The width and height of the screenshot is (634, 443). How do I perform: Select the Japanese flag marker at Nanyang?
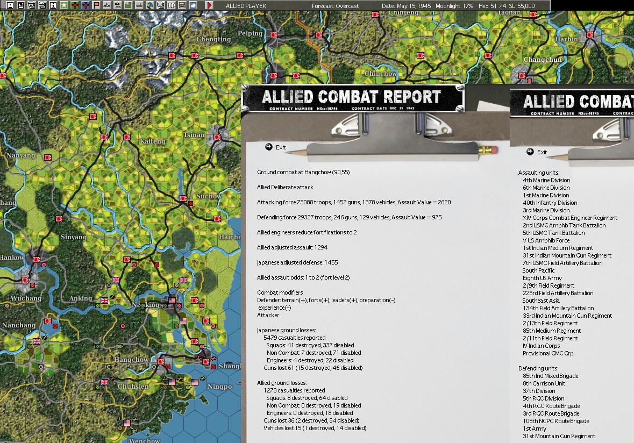48,157
